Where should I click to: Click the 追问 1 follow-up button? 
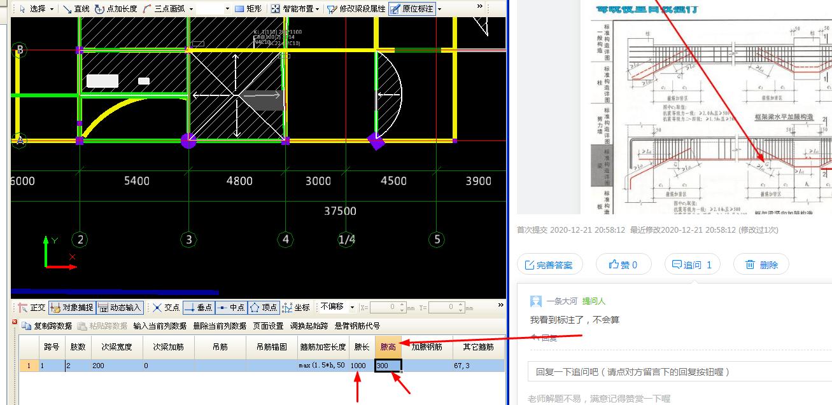point(692,264)
